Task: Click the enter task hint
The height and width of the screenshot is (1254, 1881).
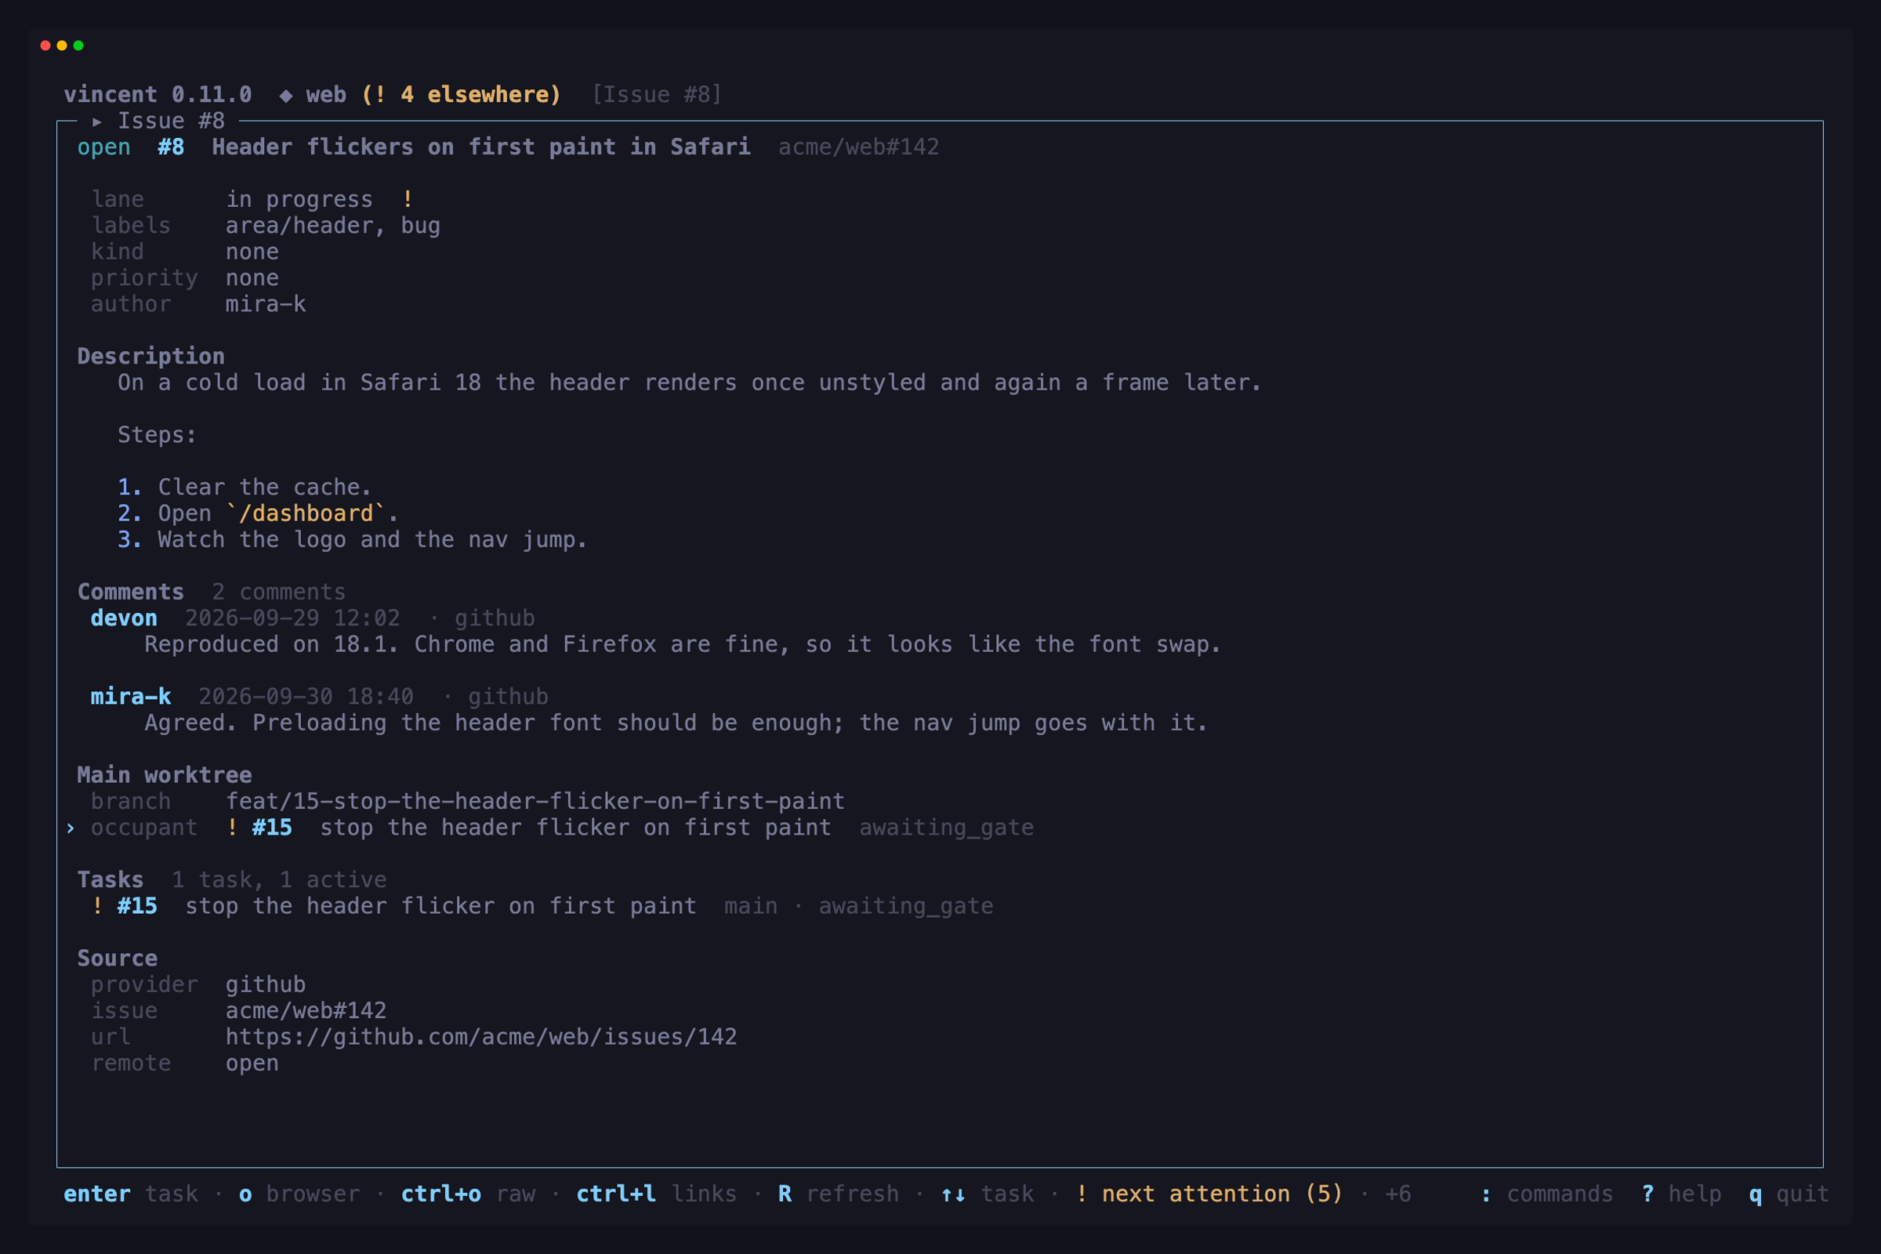Action: click(x=131, y=1194)
